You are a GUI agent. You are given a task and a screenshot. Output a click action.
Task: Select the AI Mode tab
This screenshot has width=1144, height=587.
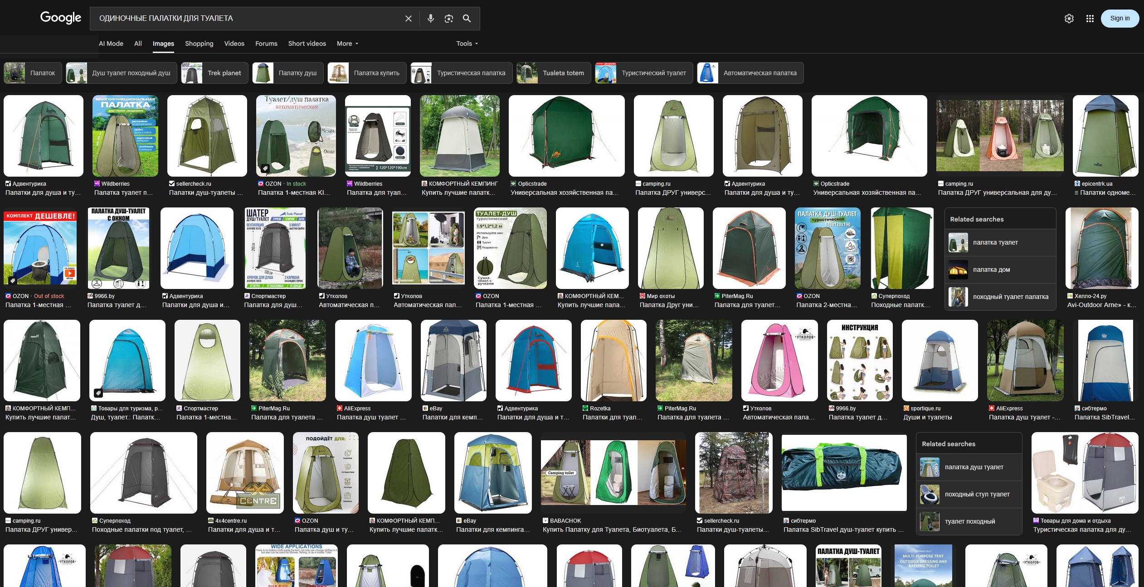pyautogui.click(x=111, y=43)
